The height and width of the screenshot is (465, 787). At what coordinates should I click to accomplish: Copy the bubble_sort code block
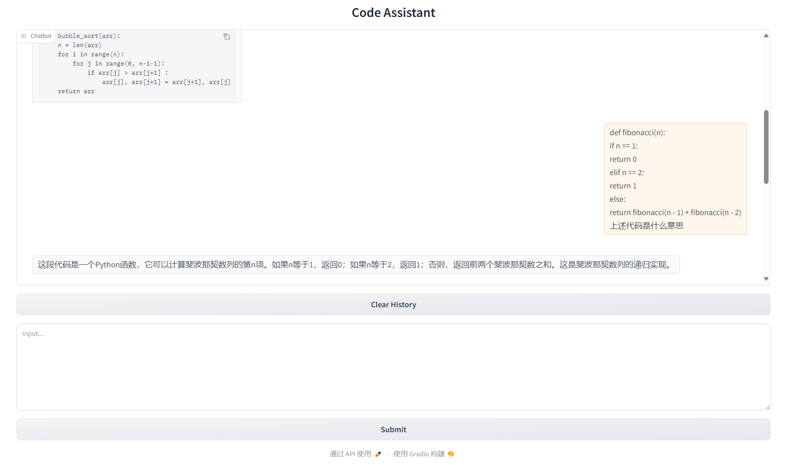[x=226, y=37]
